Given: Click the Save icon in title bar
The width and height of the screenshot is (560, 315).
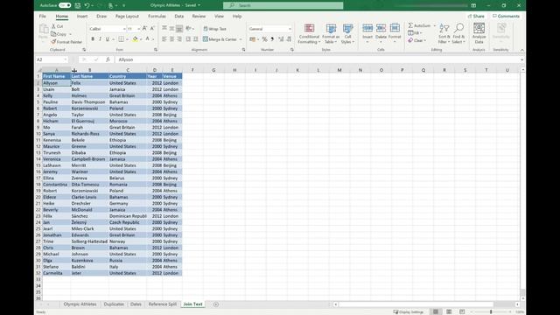Looking at the screenshot, I should point(78,5).
